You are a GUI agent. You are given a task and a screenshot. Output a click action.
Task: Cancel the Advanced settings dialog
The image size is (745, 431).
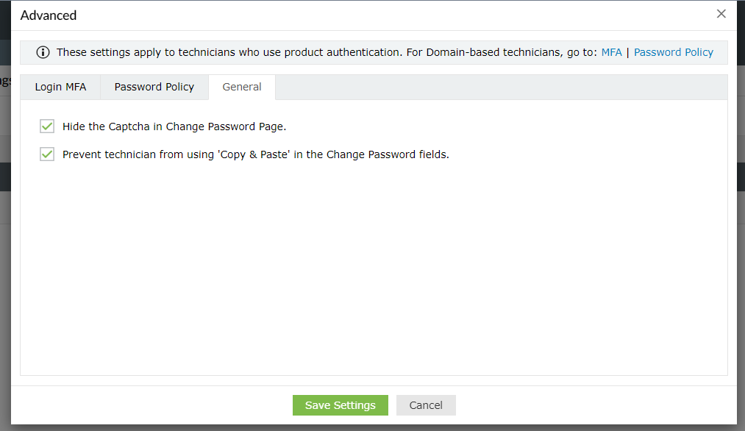[426, 405]
